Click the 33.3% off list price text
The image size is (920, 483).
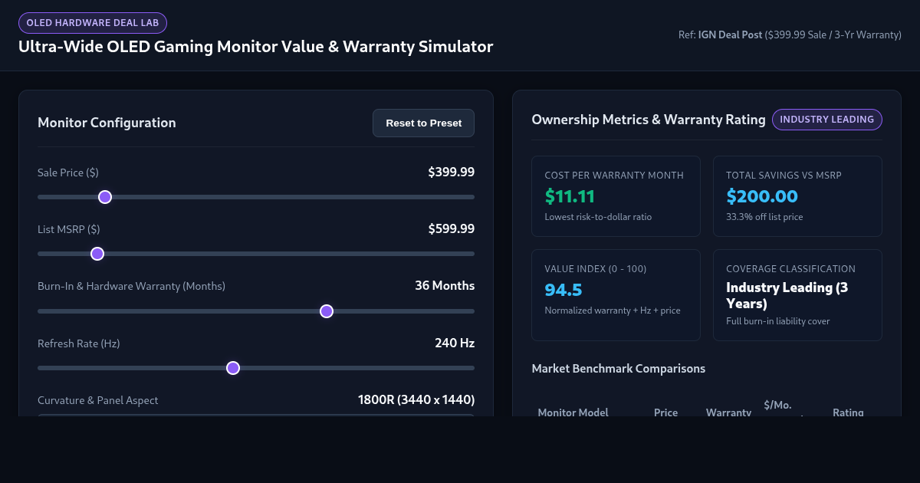pyautogui.click(x=764, y=217)
